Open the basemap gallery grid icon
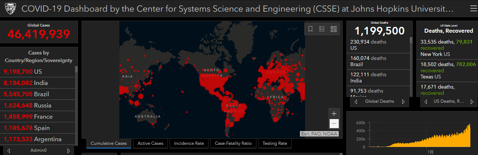Screen dimensions: 478x155 (334, 29)
